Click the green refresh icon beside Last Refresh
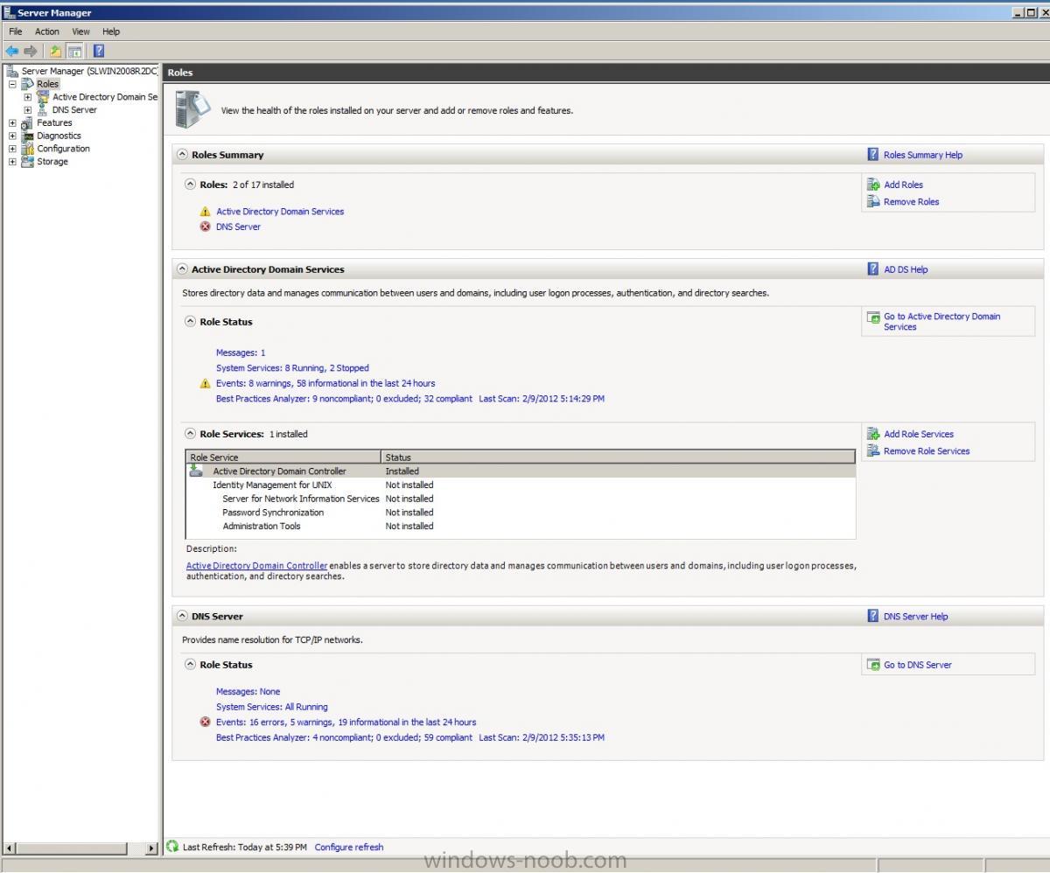1050x873 pixels. click(172, 847)
